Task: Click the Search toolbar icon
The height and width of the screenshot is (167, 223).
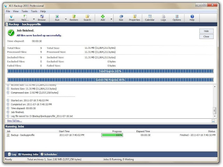Action: 87,18
